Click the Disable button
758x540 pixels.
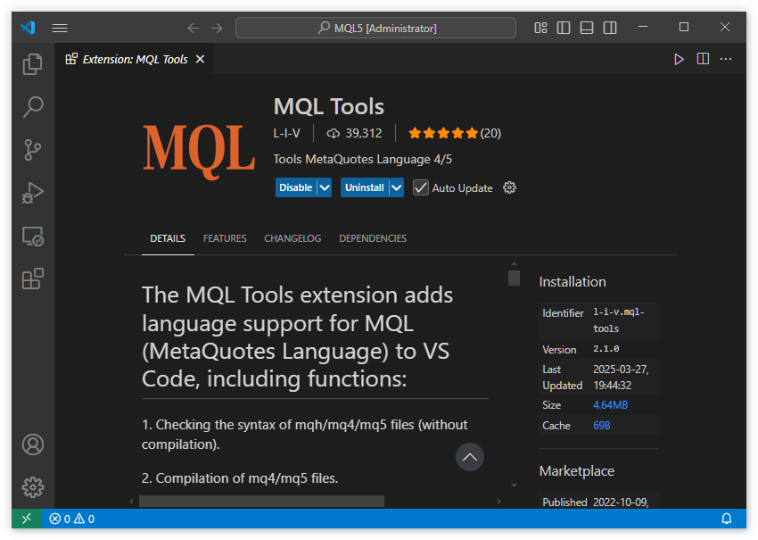pos(296,187)
